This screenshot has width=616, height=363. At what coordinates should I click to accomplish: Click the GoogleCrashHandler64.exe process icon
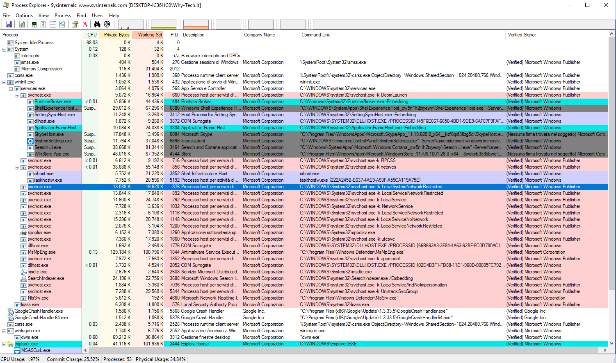11,318
